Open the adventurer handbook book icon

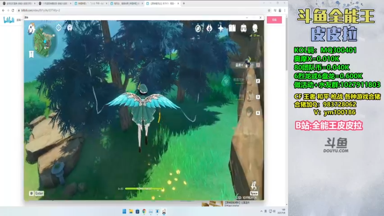232,28
